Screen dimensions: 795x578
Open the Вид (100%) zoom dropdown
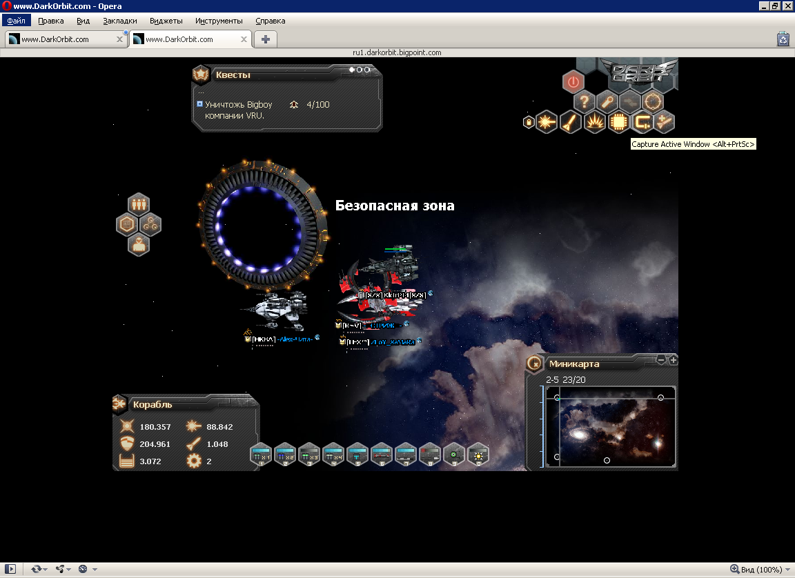[x=760, y=570]
